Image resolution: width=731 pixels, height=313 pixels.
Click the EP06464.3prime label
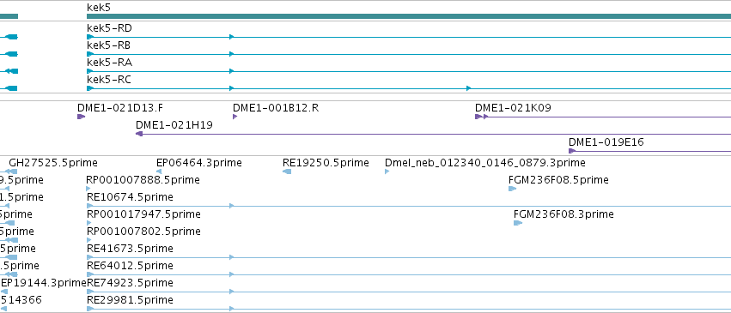(x=199, y=163)
